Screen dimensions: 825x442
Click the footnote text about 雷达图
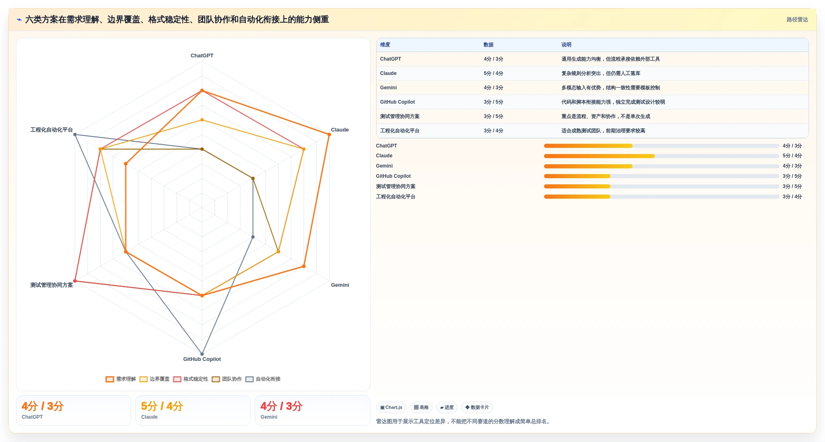[464, 422]
